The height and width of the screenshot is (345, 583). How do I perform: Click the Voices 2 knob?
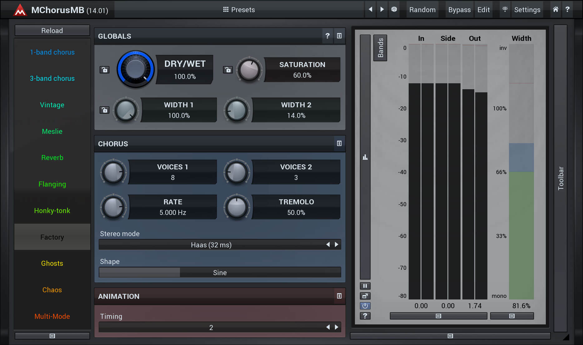point(237,172)
